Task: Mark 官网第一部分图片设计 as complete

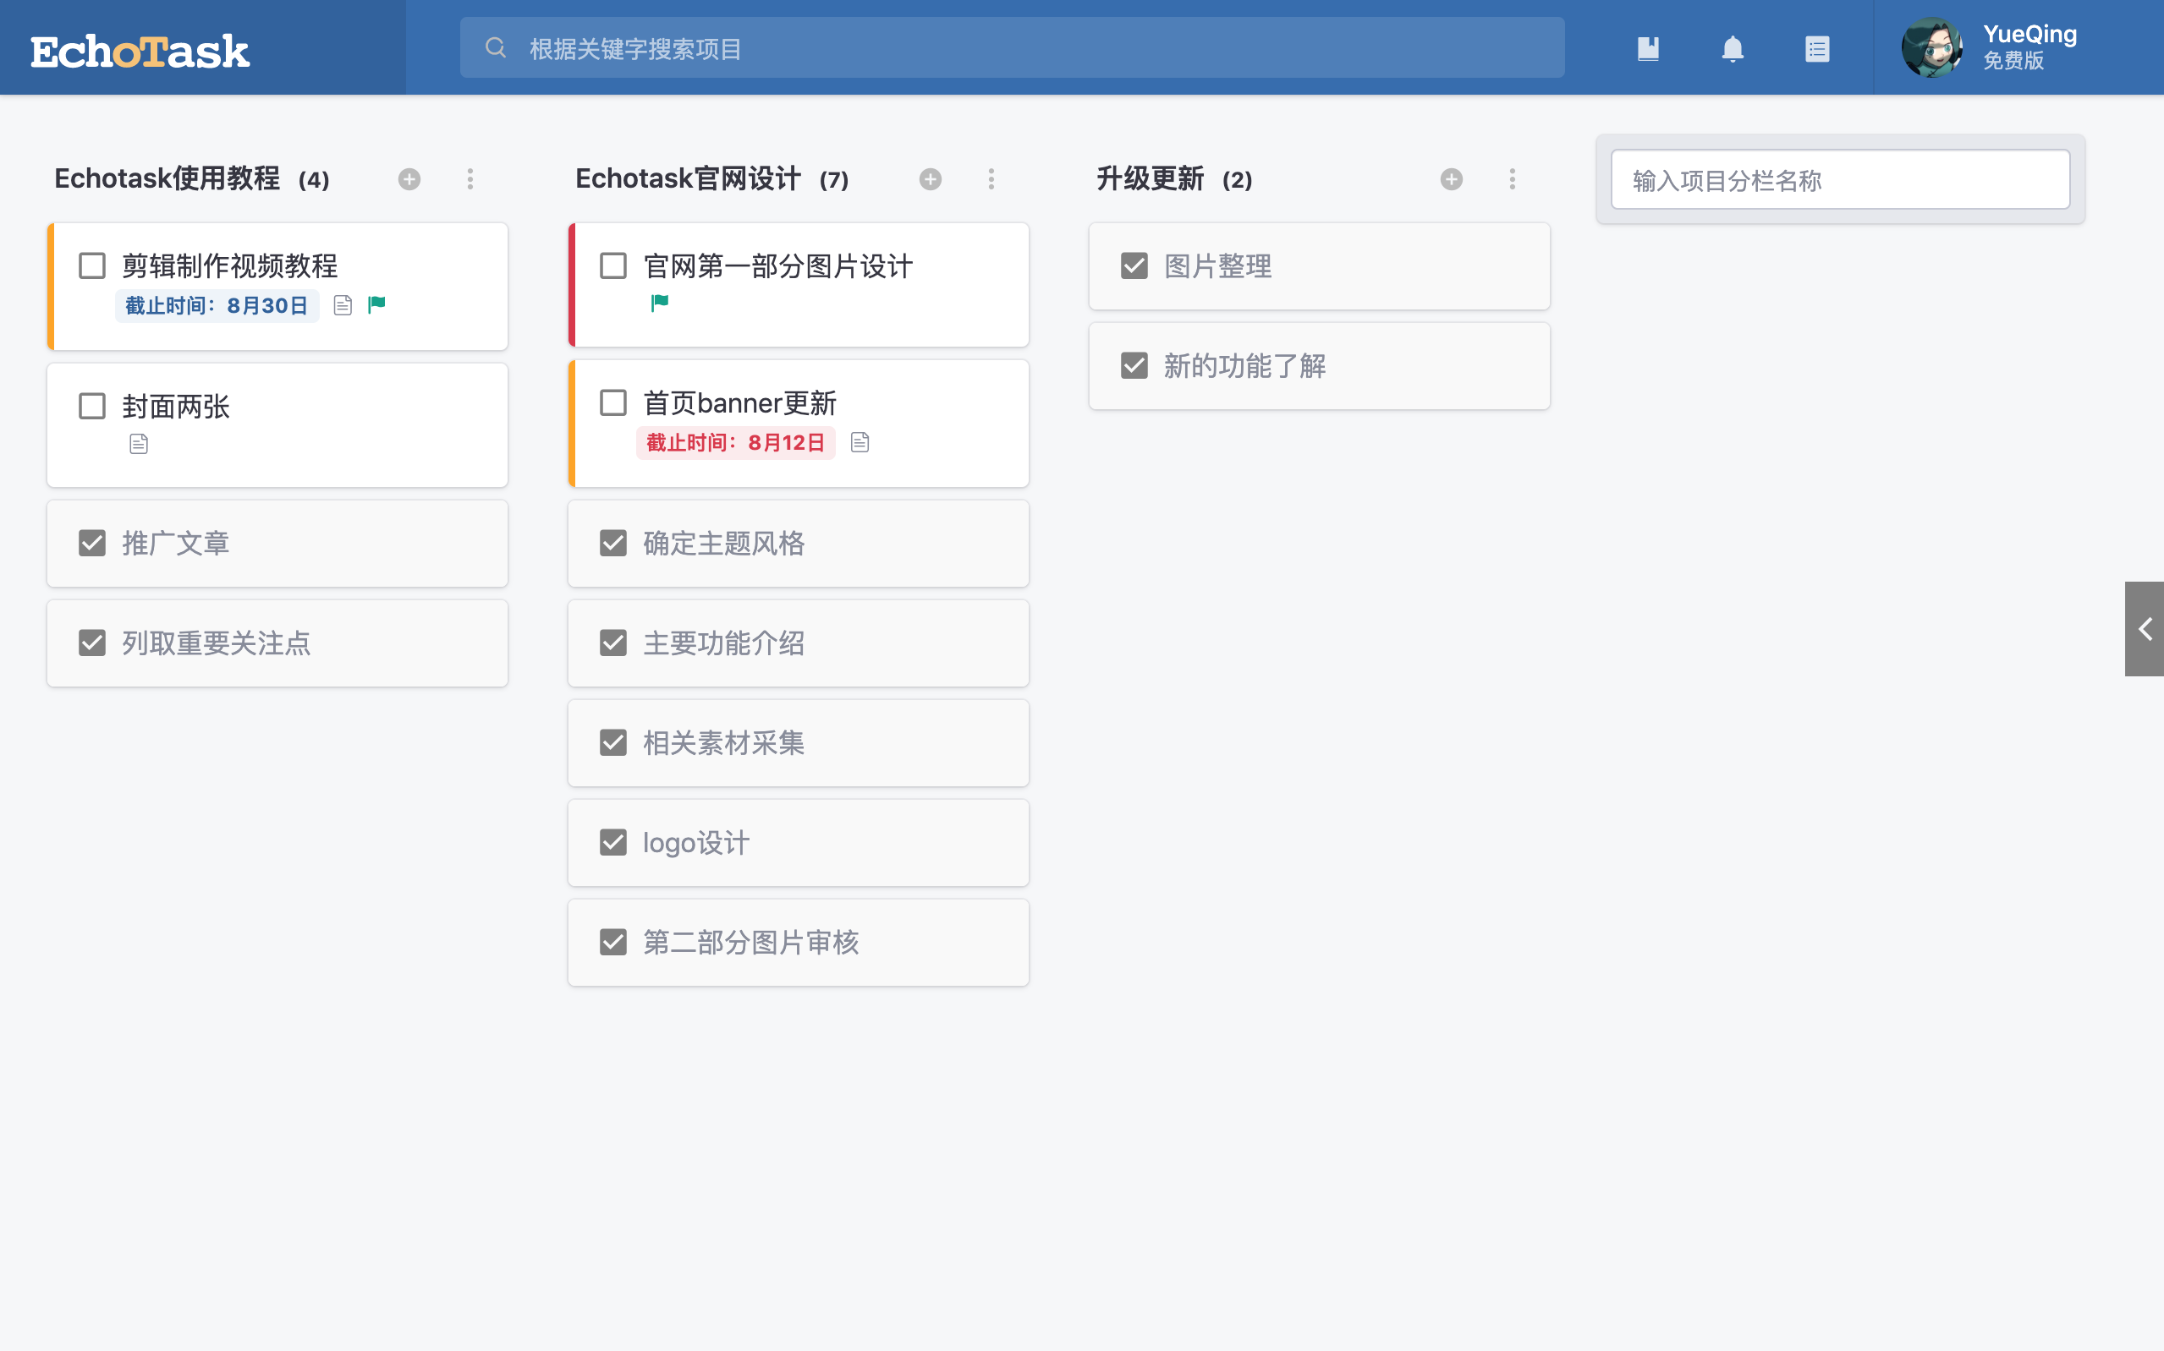Action: point(613,265)
